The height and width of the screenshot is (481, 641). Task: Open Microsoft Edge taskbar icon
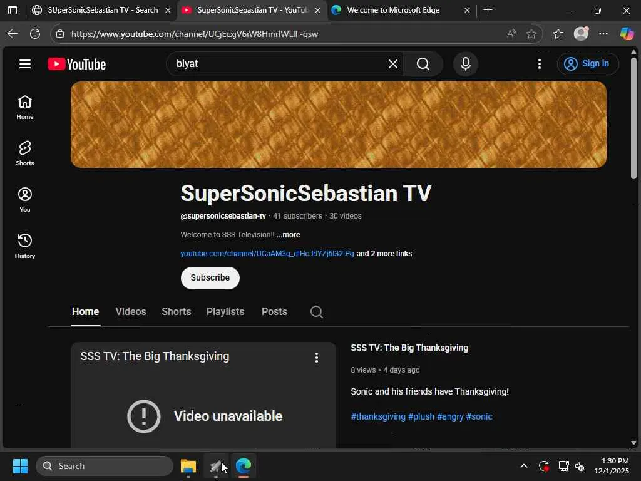coord(244,466)
